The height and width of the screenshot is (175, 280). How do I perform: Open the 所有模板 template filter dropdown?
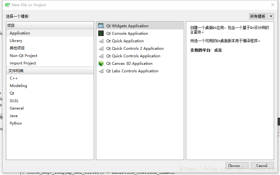pyautogui.click(x=262, y=16)
